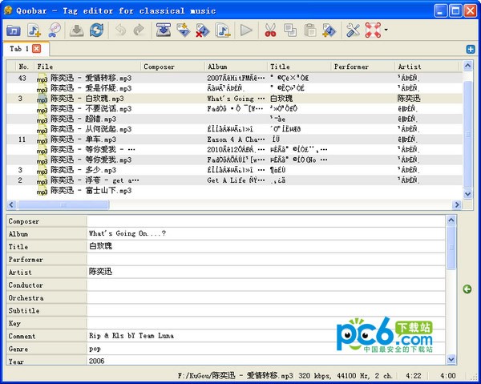Click the new tag icon with plus
The width and height of the screenshot is (481, 384).
pyautogui.click(x=329, y=30)
